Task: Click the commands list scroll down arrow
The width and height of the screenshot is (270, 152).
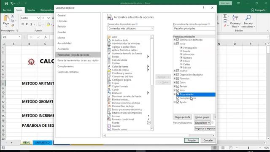Action: click(x=152, y=129)
